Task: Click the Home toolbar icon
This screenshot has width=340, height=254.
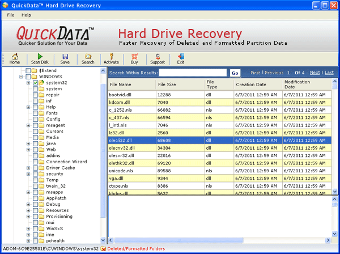Action: pyautogui.click(x=15, y=57)
